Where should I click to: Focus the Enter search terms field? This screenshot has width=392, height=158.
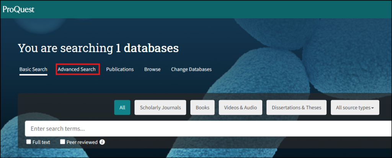(207, 129)
